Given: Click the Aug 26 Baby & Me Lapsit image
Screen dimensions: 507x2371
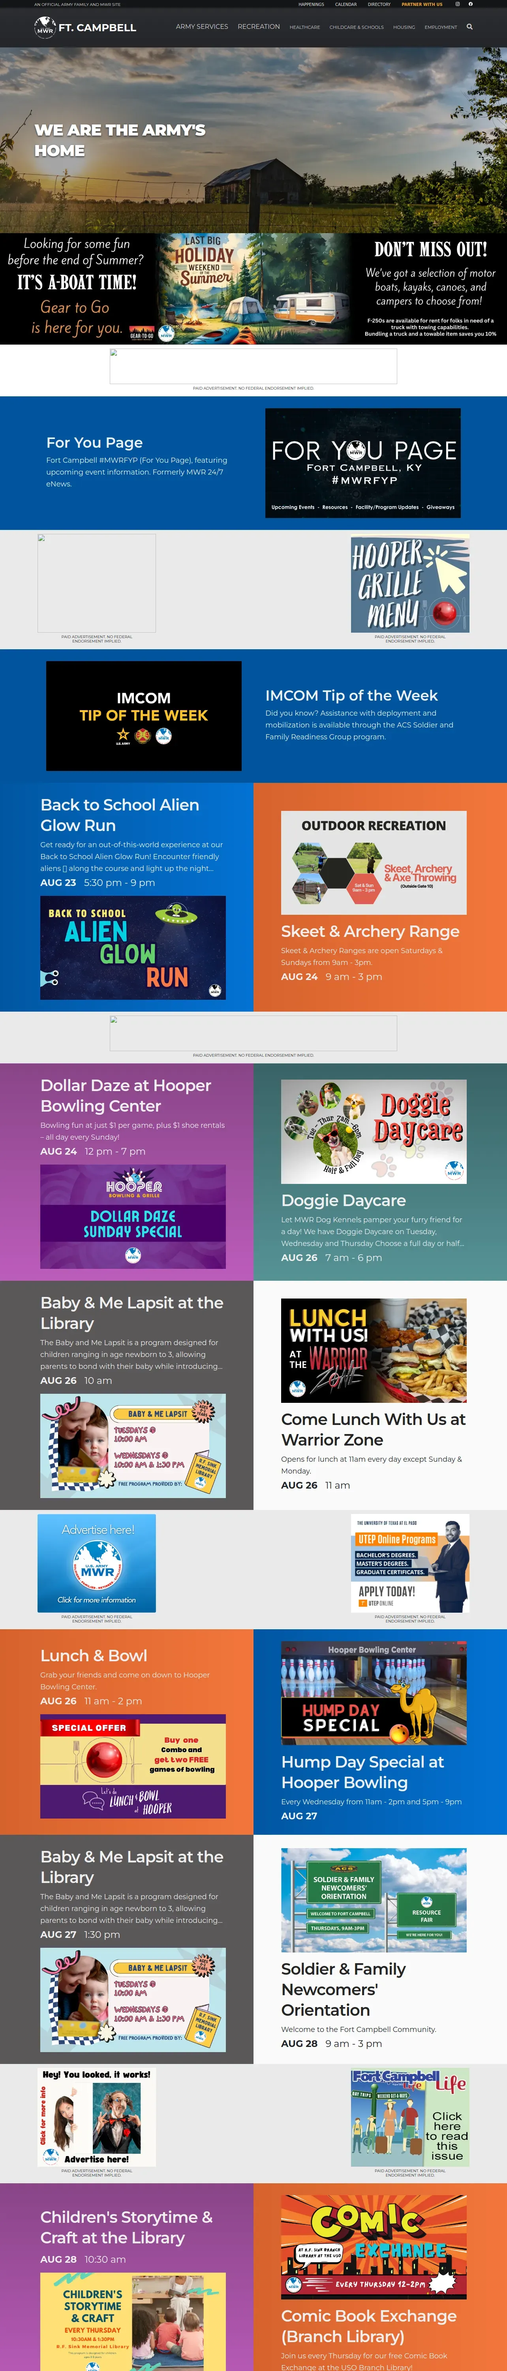Looking at the screenshot, I should coord(133,1446).
